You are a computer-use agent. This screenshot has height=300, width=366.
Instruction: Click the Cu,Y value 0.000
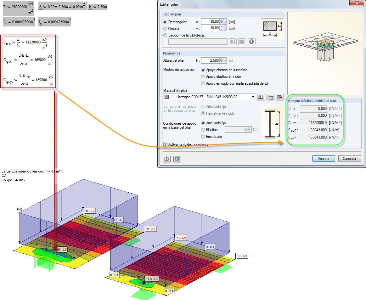pos(313,116)
